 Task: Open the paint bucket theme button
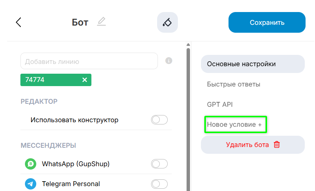[167, 23]
